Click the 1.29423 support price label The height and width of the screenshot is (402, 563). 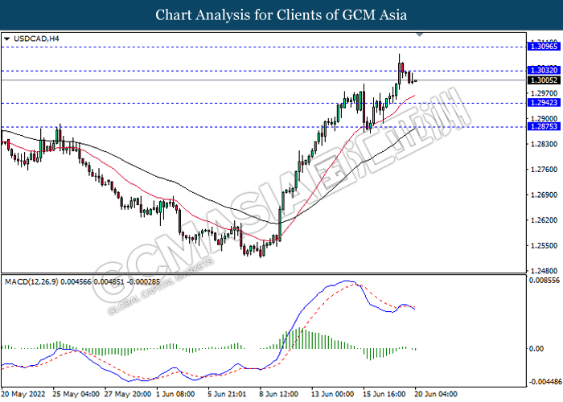click(x=544, y=103)
